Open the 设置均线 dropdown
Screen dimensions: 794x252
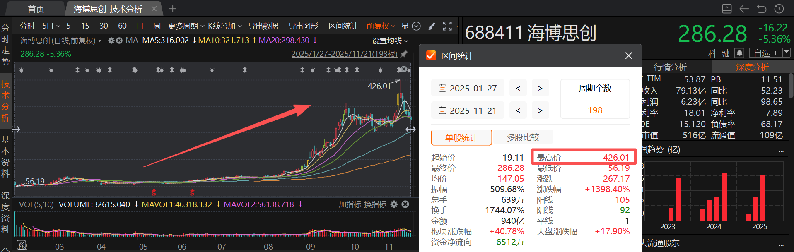[390, 41]
